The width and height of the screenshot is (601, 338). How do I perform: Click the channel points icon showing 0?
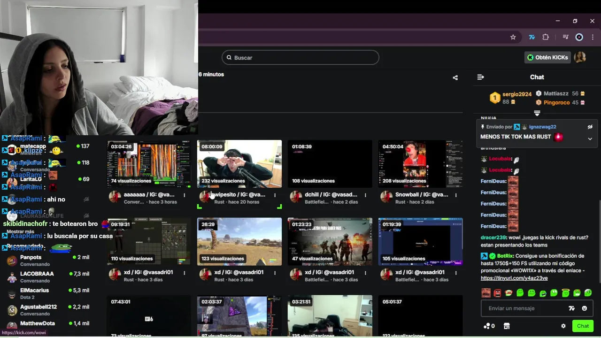(489, 326)
